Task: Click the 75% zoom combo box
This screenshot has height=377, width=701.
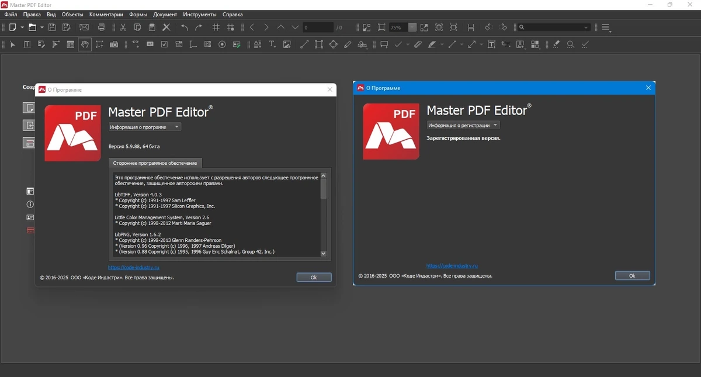Action: (403, 27)
